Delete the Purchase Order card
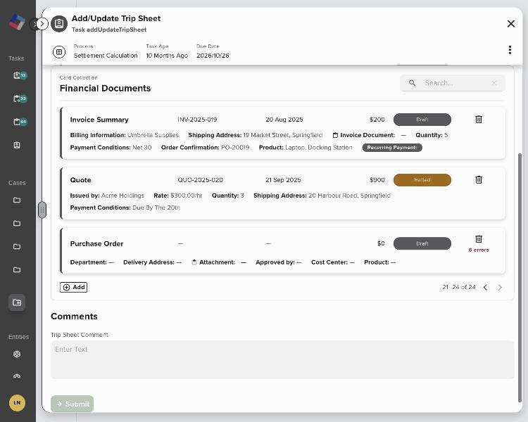 [x=479, y=239]
